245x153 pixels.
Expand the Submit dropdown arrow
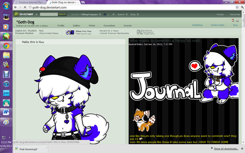[x=127, y=14]
